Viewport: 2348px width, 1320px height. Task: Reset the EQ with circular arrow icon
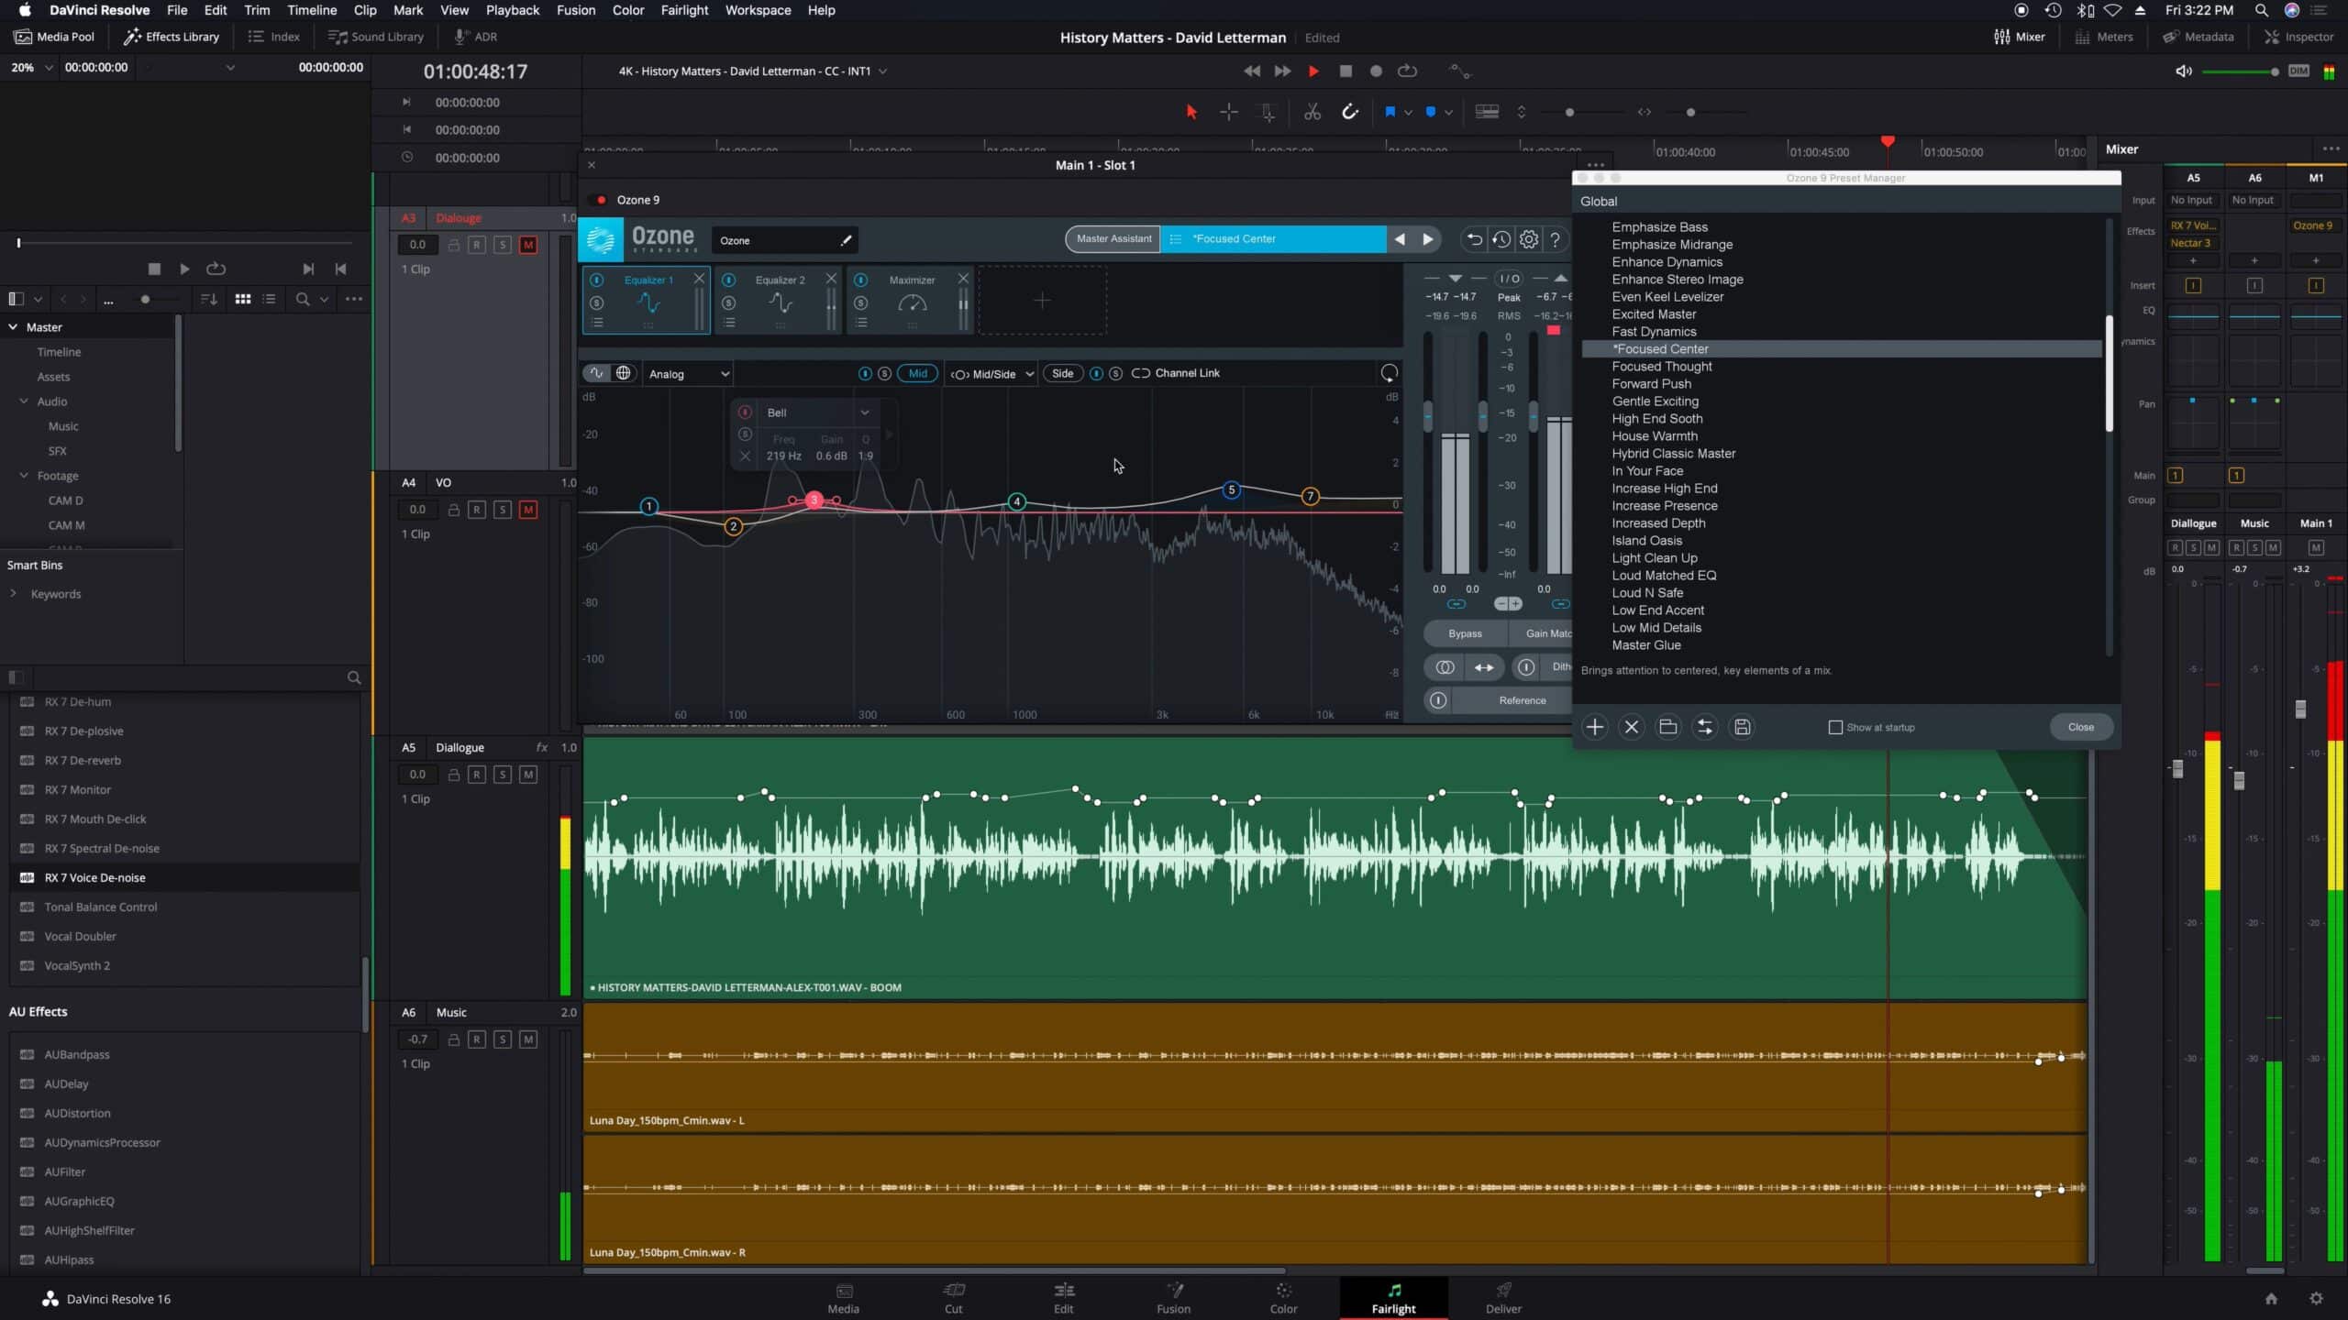(x=1390, y=373)
